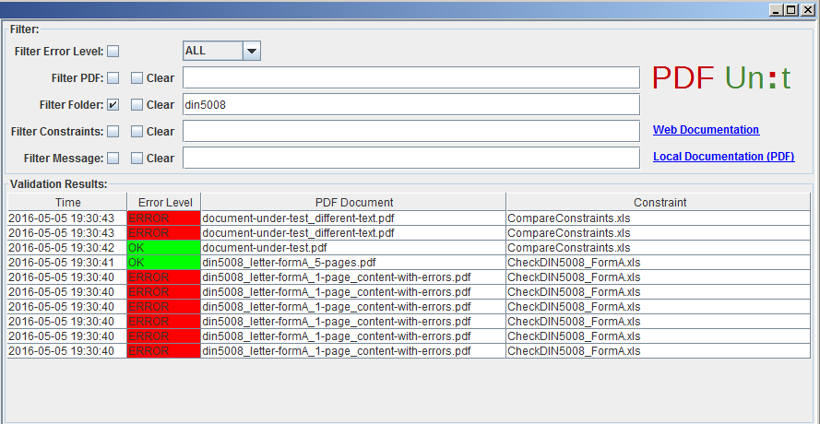The width and height of the screenshot is (820, 424).
Task: Sort by the Time column header
Action: [x=67, y=202]
